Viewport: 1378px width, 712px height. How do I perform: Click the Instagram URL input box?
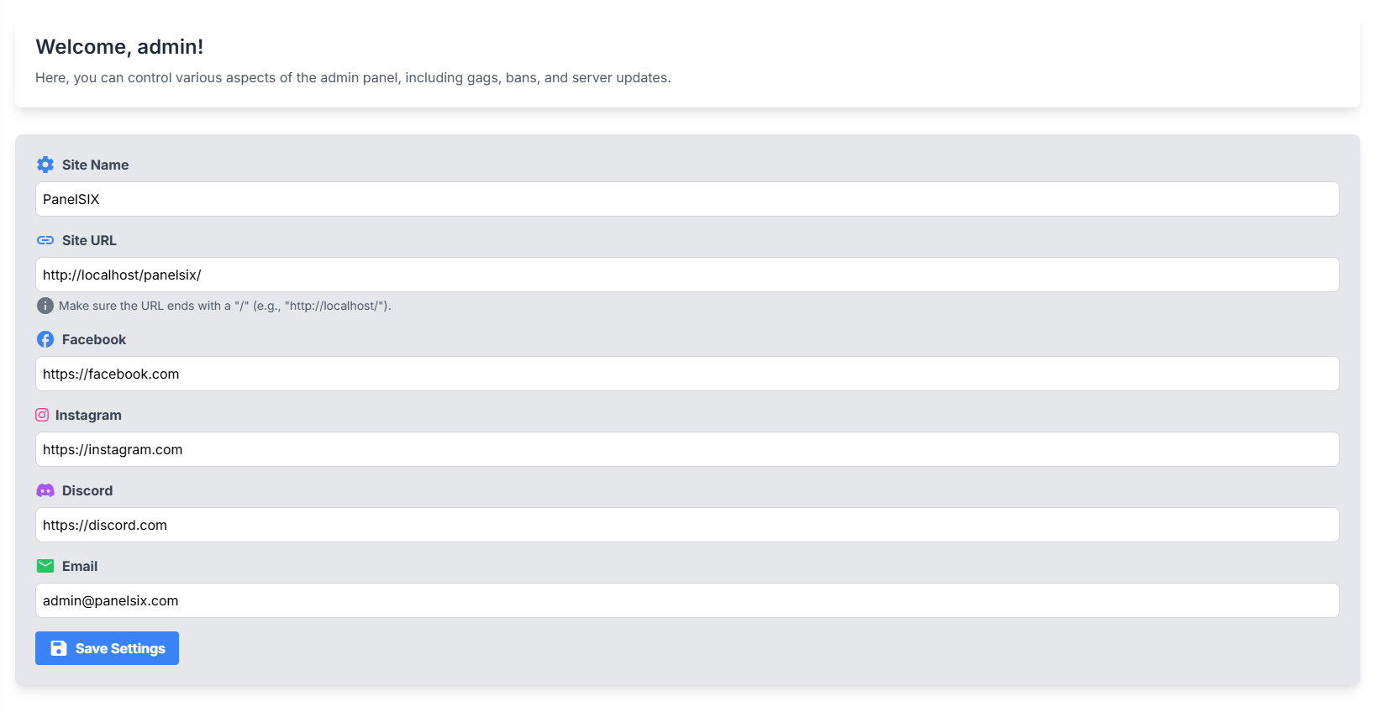point(687,449)
